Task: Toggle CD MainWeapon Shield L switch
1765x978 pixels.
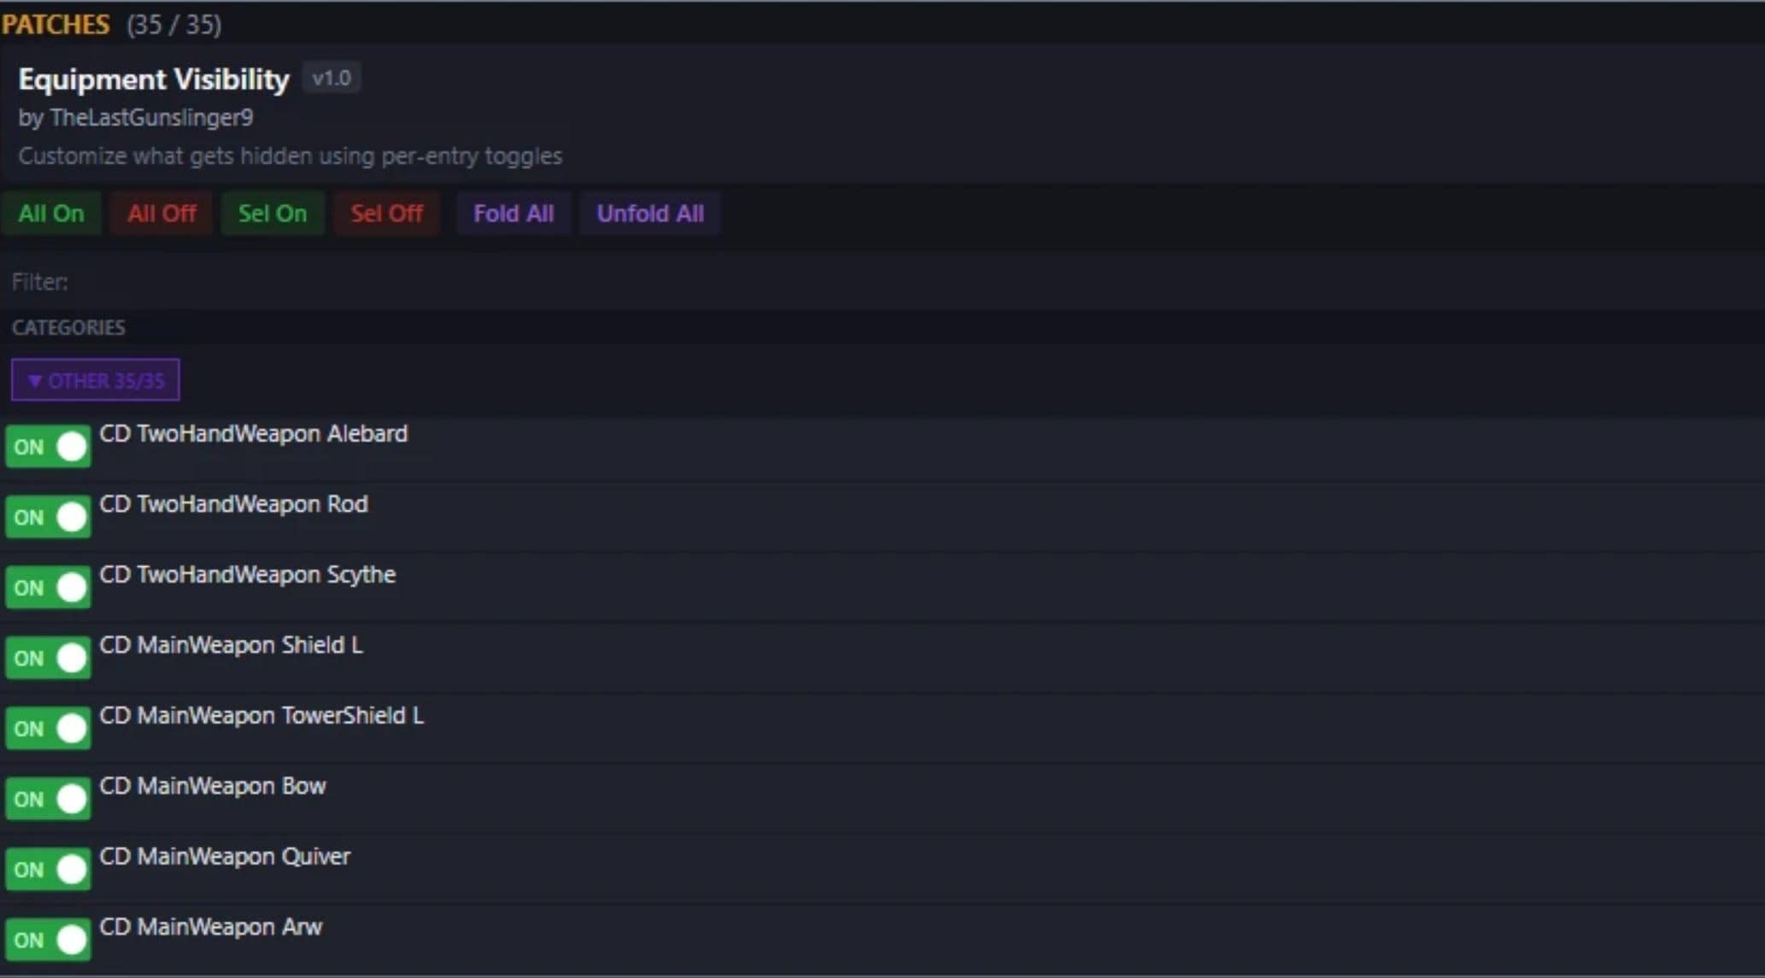Action: click(48, 659)
